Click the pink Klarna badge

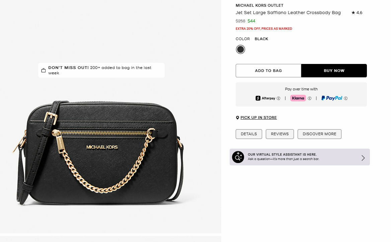tap(298, 98)
